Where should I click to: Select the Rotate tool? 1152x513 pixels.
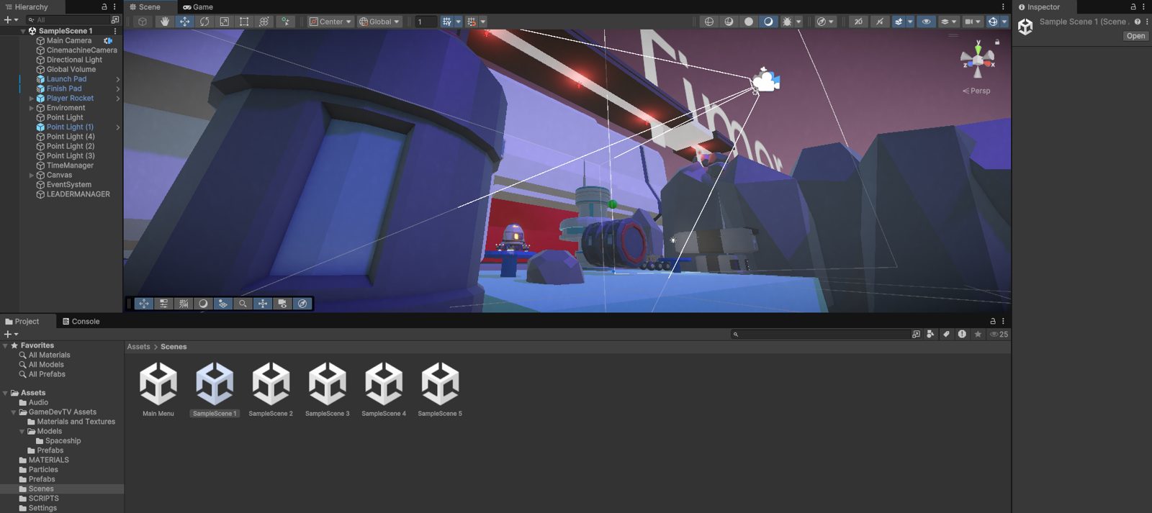point(204,22)
